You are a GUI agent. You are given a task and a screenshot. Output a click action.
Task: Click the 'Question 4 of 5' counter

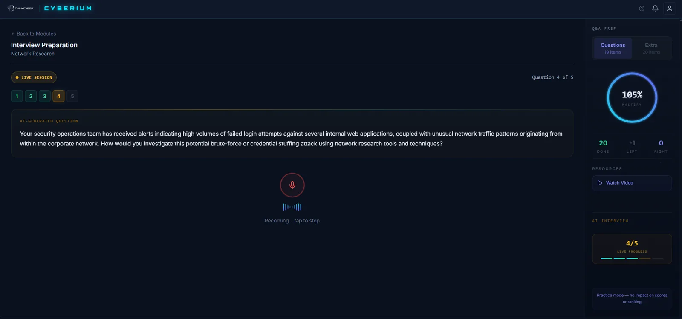coord(552,77)
